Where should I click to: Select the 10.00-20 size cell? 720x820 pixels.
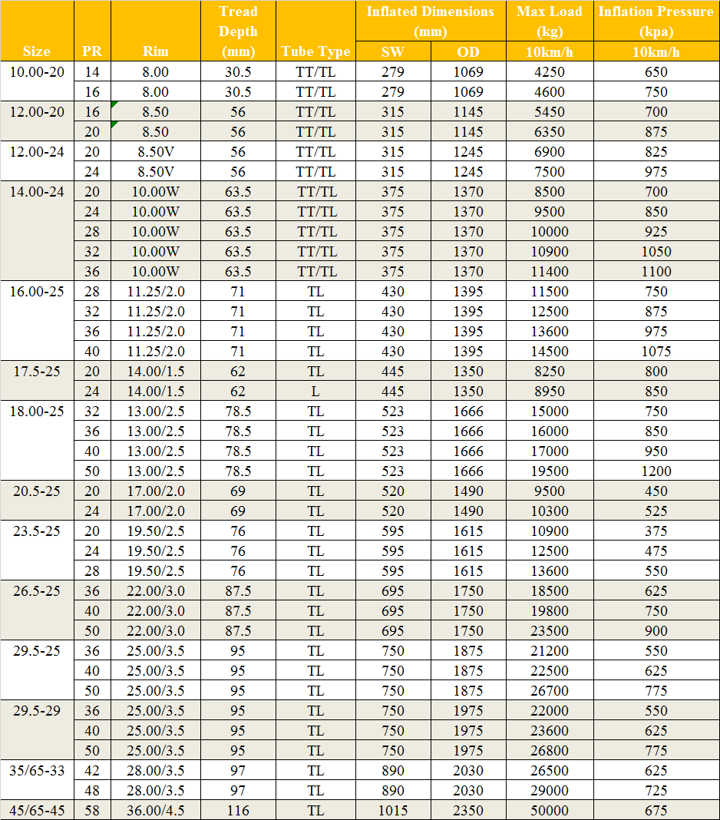37,71
